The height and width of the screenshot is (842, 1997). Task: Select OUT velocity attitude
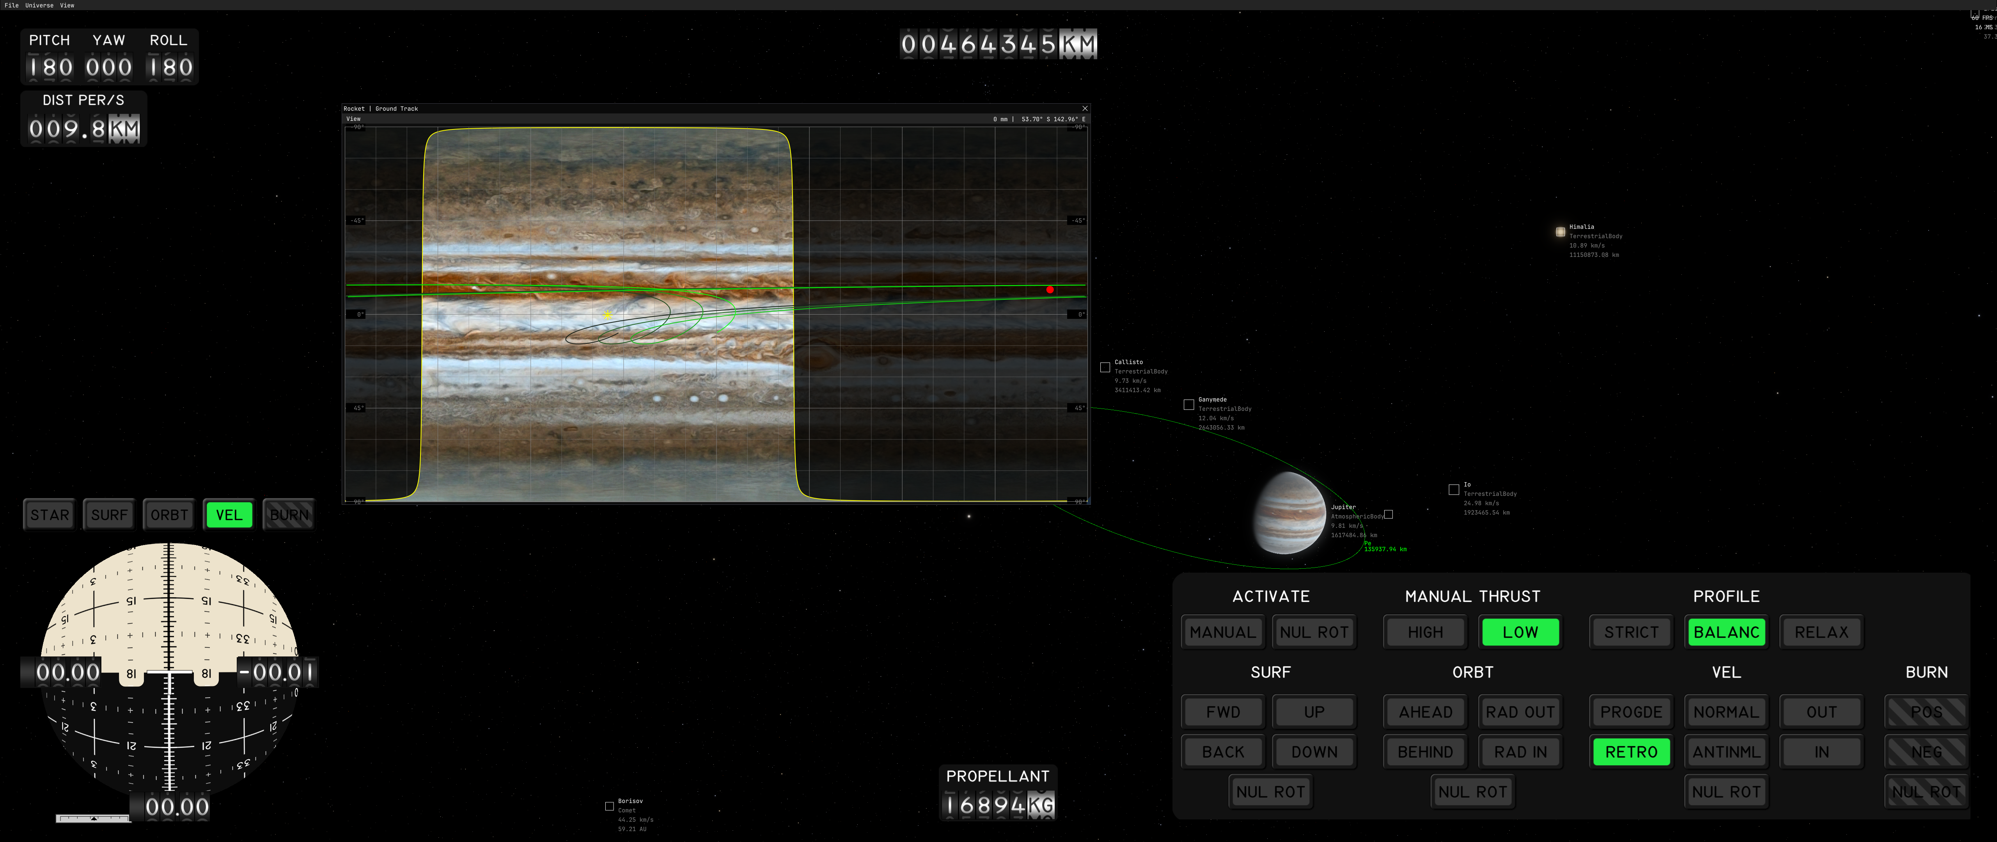tap(1822, 712)
